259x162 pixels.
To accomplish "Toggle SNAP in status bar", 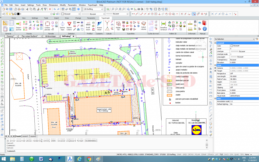I will [179, 154].
